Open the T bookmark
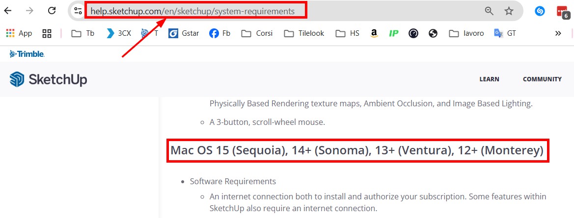 (150, 34)
